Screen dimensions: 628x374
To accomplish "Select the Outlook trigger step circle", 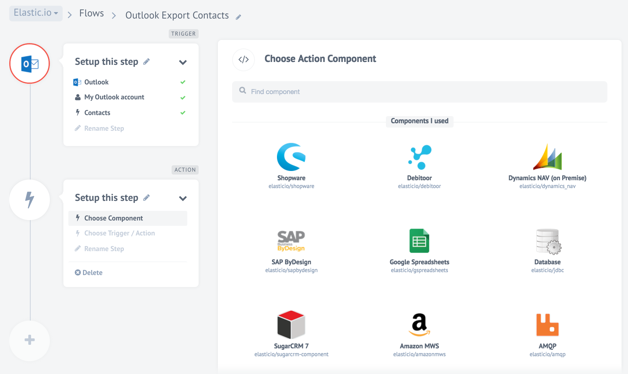I will (30, 63).
